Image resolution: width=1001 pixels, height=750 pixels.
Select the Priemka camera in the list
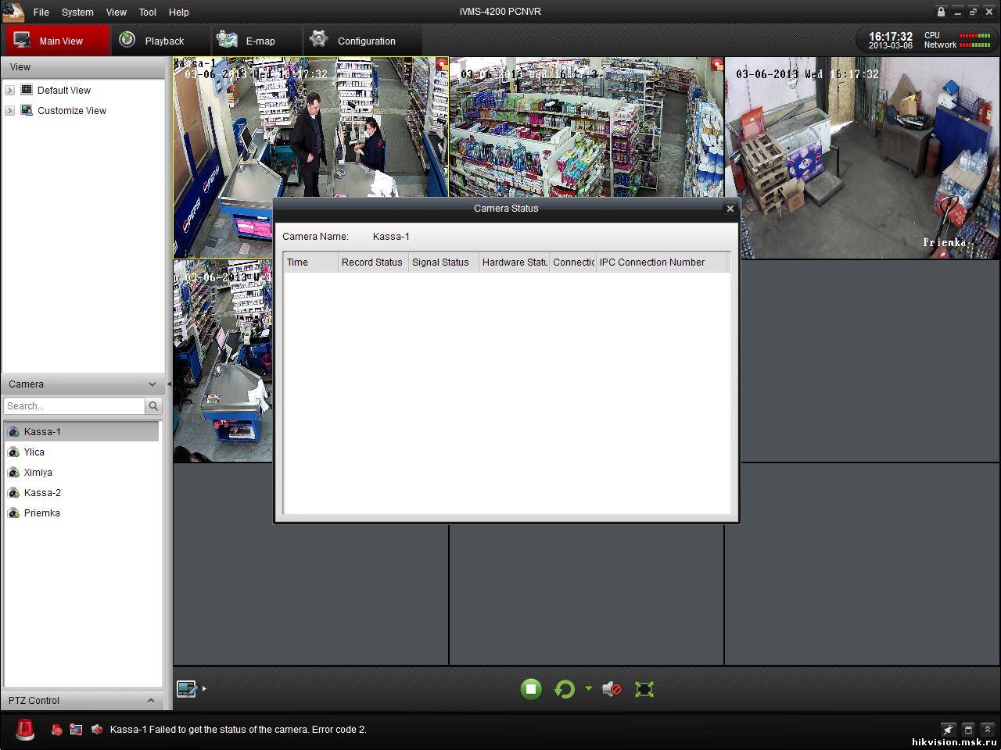point(81,512)
